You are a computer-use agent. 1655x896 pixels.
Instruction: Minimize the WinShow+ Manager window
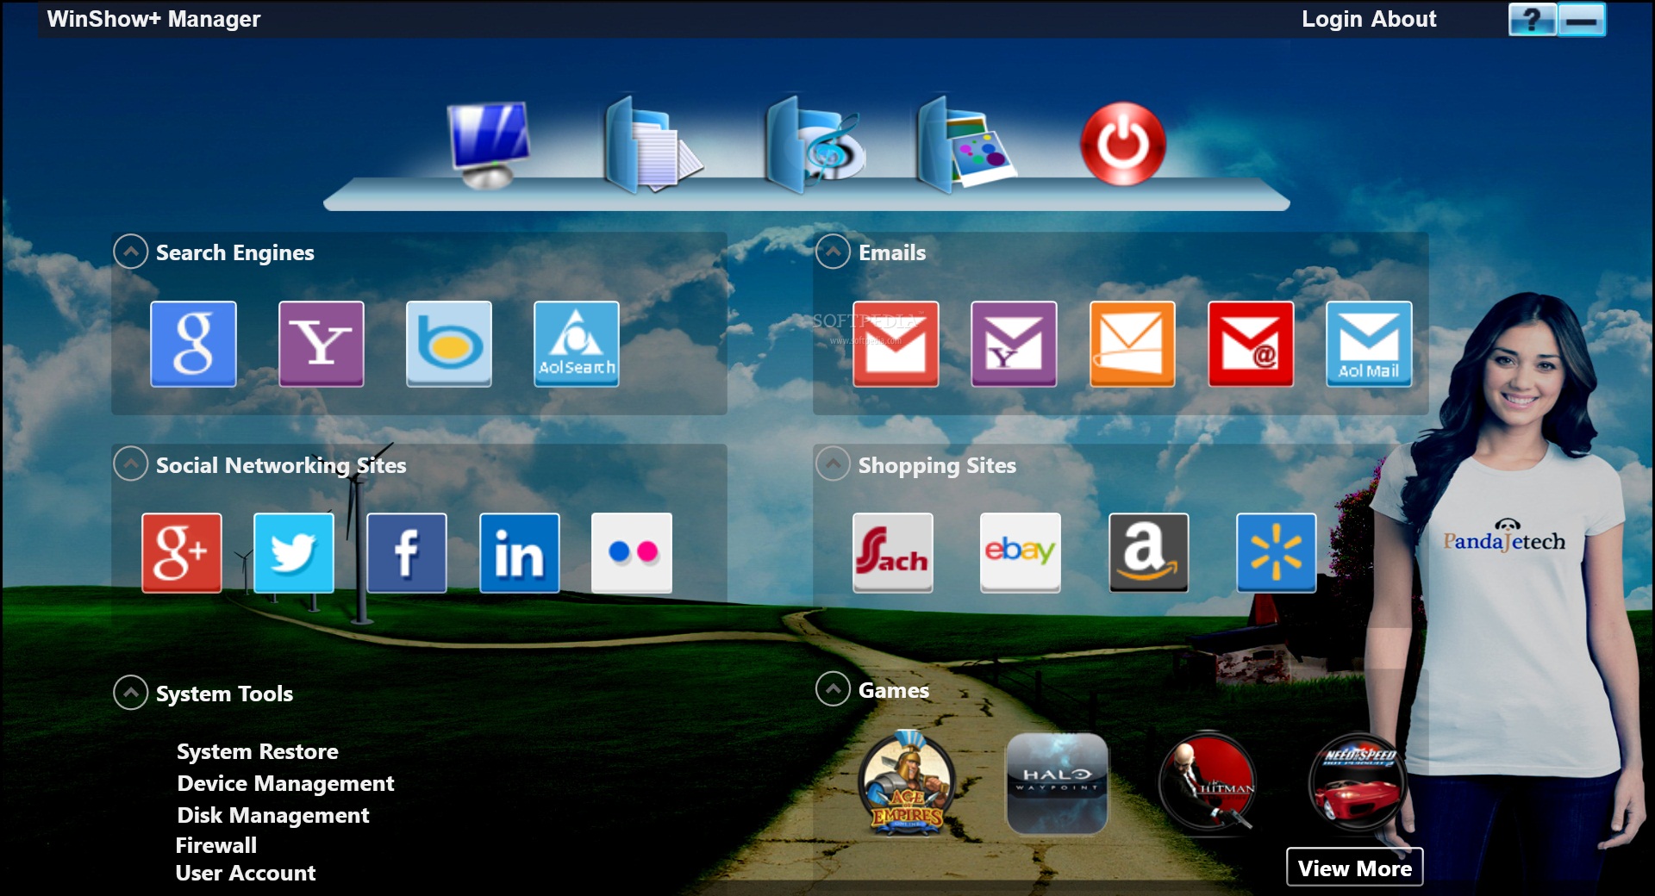(x=1581, y=19)
